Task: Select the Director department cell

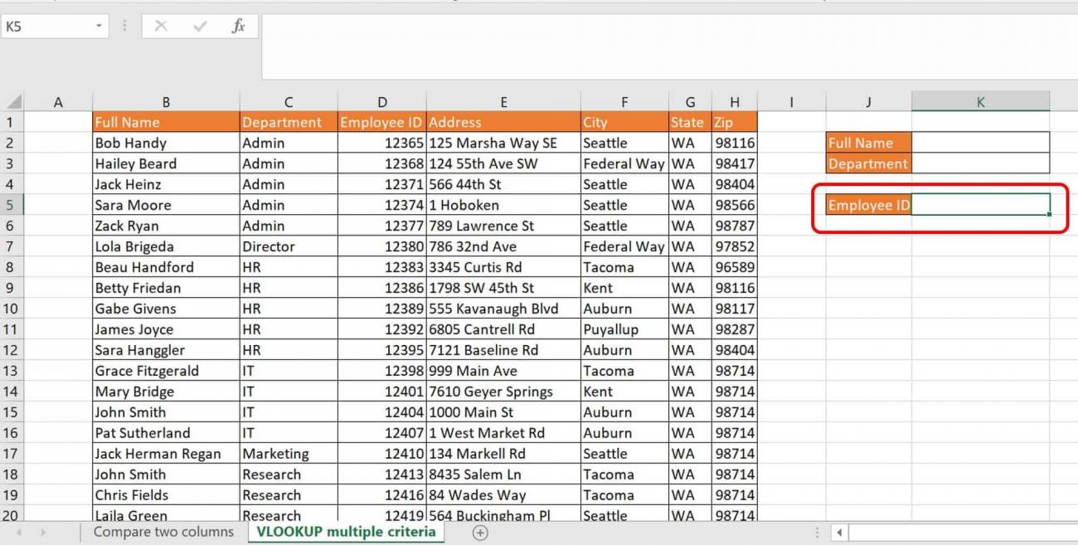Action: coord(289,246)
